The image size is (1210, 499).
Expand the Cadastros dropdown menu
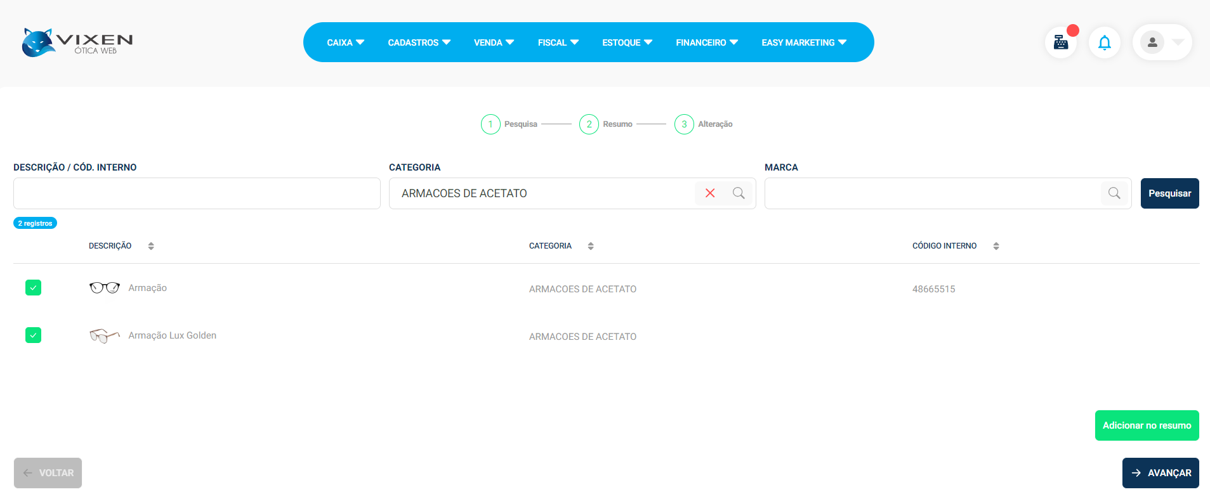(x=419, y=42)
